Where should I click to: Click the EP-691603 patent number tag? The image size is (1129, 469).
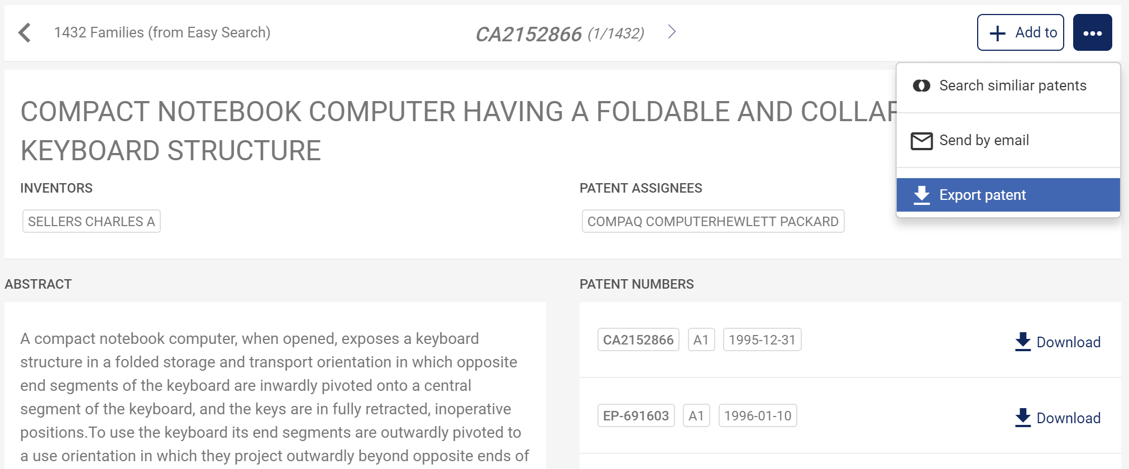(636, 416)
